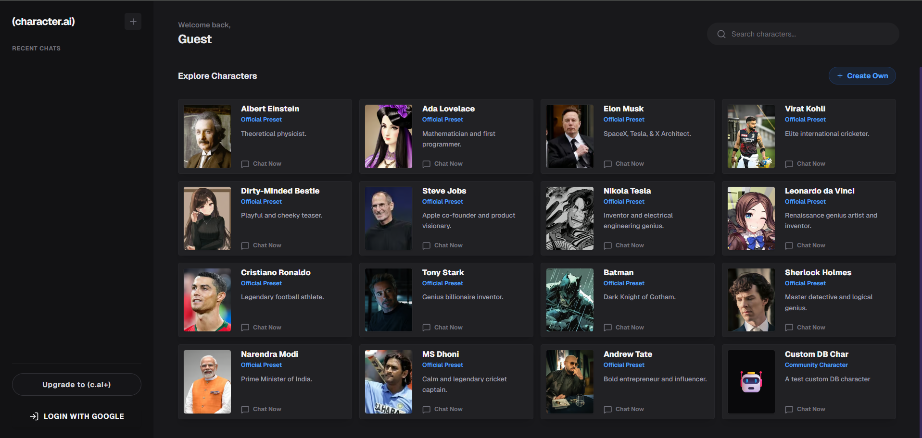Click the Explore Characters heading
Viewport: 922px width, 438px height.
(x=217, y=76)
